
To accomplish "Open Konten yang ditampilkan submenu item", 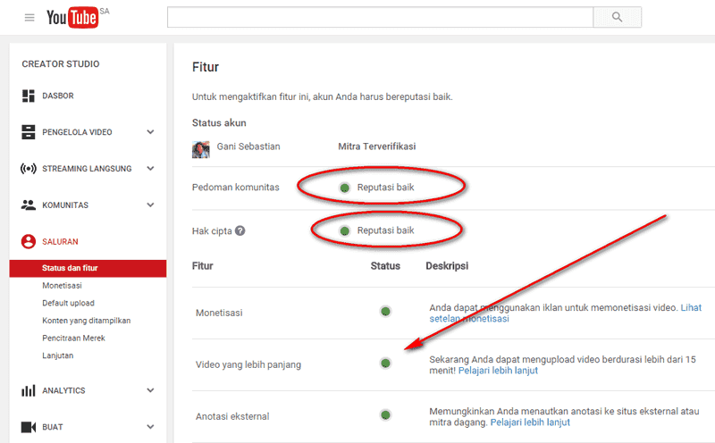I will [x=86, y=321].
